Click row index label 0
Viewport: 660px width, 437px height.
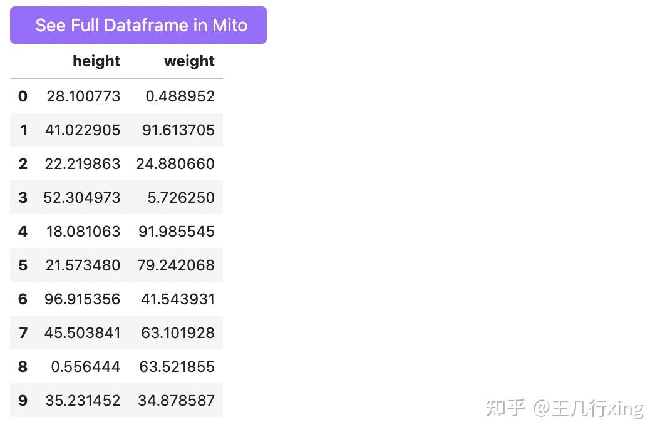coord(23,96)
